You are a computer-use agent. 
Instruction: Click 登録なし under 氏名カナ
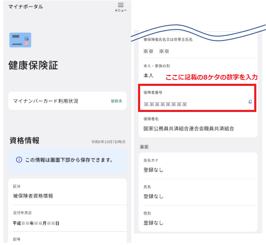pos(153,170)
